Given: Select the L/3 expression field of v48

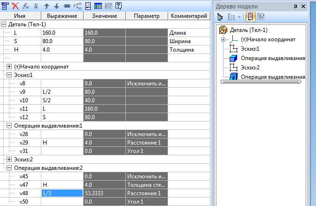Looking at the screenshot, I should (x=62, y=193).
